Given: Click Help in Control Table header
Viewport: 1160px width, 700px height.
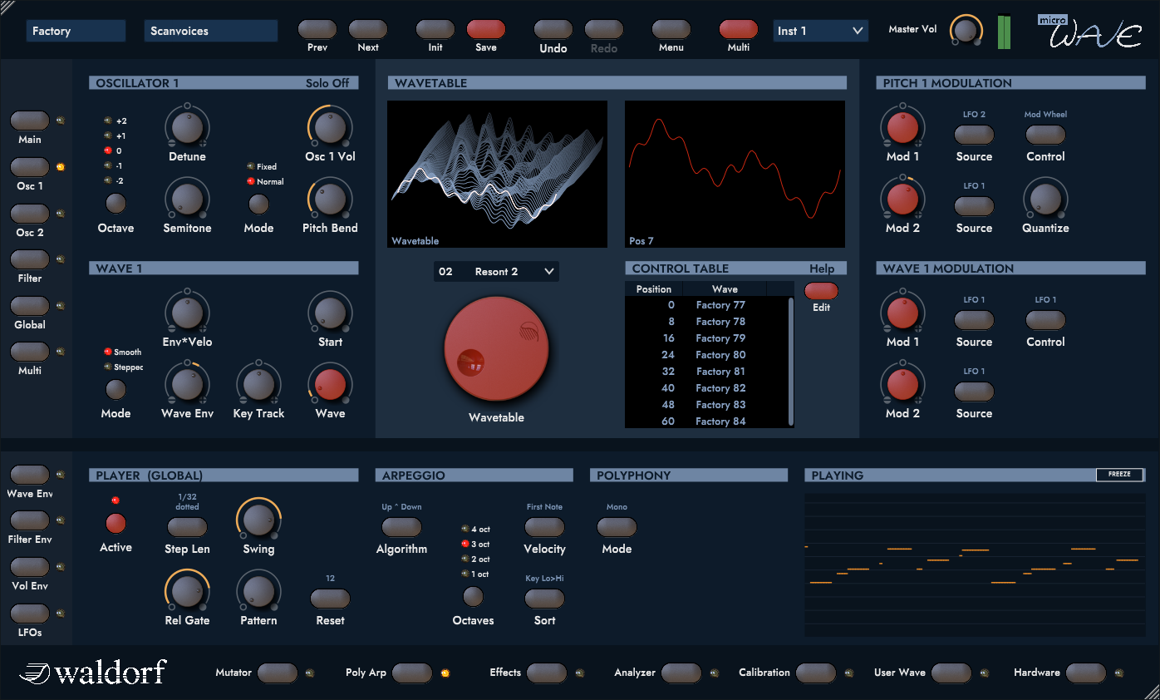Looking at the screenshot, I should [x=822, y=269].
